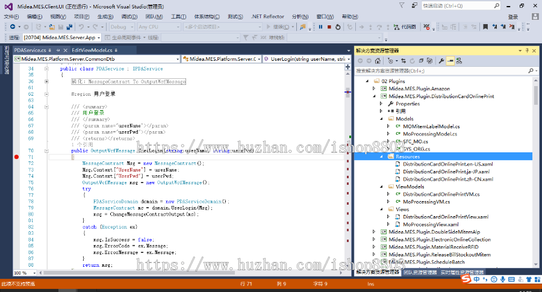
Task: Open DistributionCardOnlinePrintVM.cs in Solution Explorer
Action: [x=441, y=194]
